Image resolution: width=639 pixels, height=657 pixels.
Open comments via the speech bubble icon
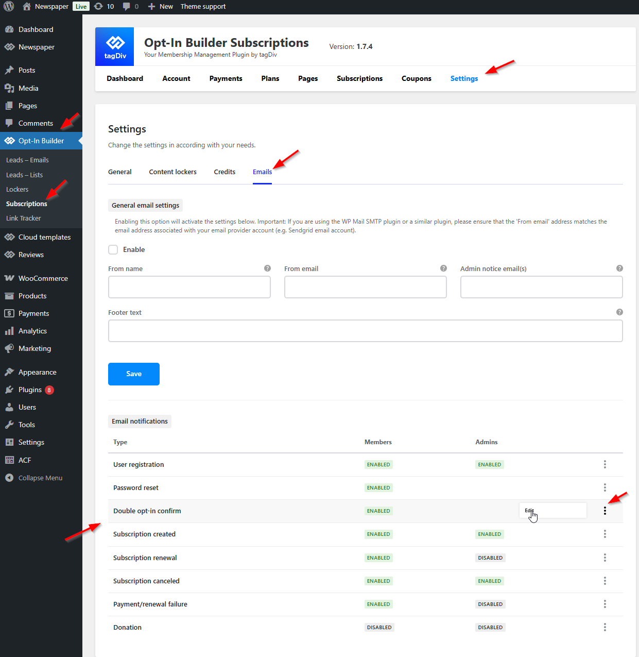click(127, 6)
